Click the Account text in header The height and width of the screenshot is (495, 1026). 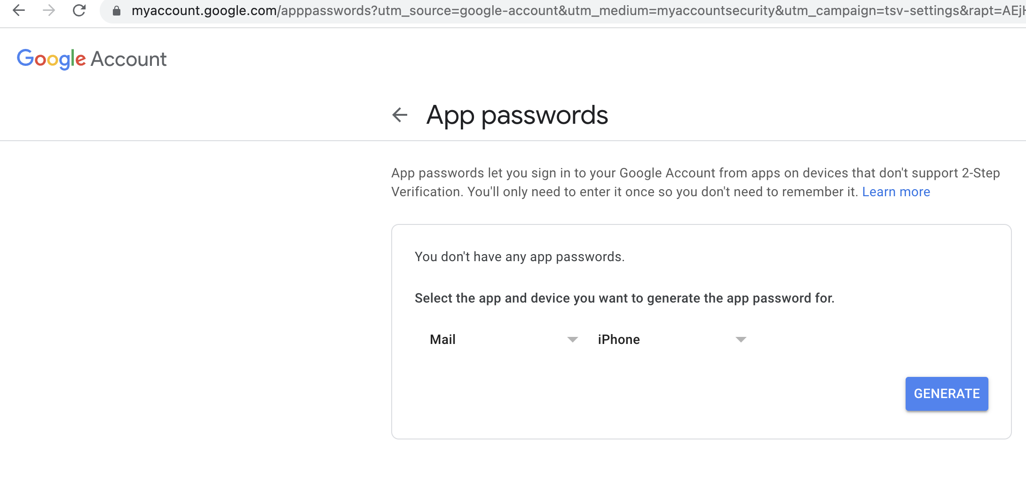point(128,59)
